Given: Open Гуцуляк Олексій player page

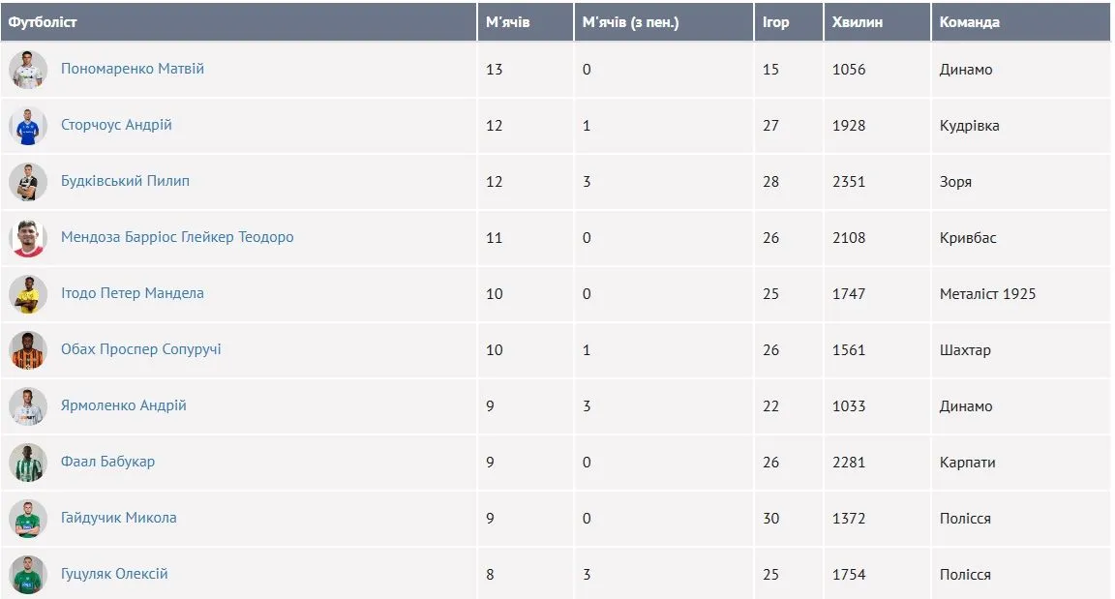Looking at the screenshot, I should 114,574.
